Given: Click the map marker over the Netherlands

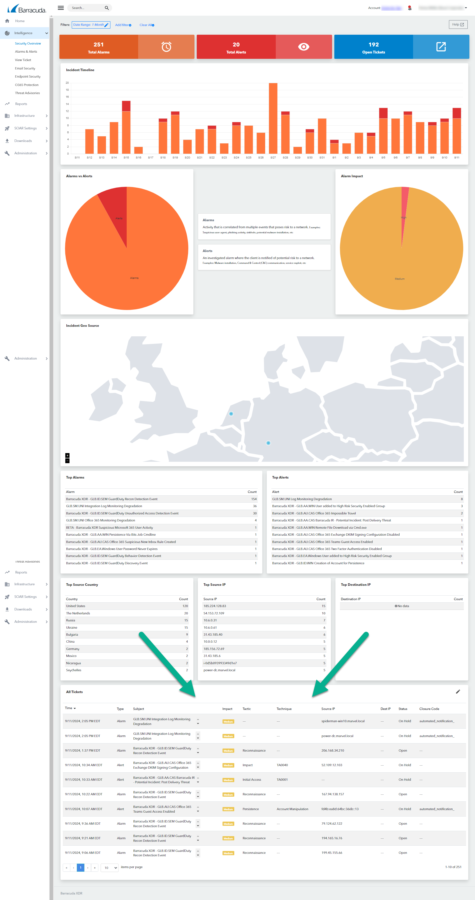Looking at the screenshot, I should pos(231,414).
